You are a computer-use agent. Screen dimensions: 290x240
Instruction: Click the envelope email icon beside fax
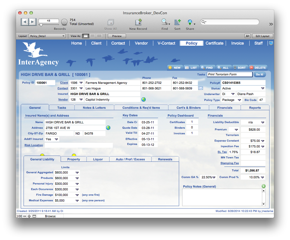201,88
